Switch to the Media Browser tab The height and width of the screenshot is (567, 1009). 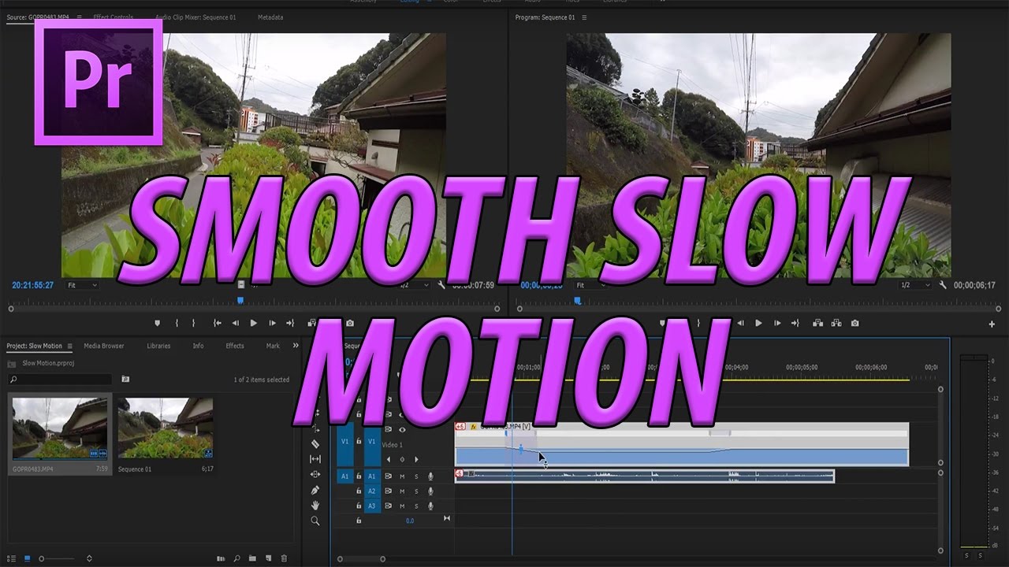tap(103, 346)
